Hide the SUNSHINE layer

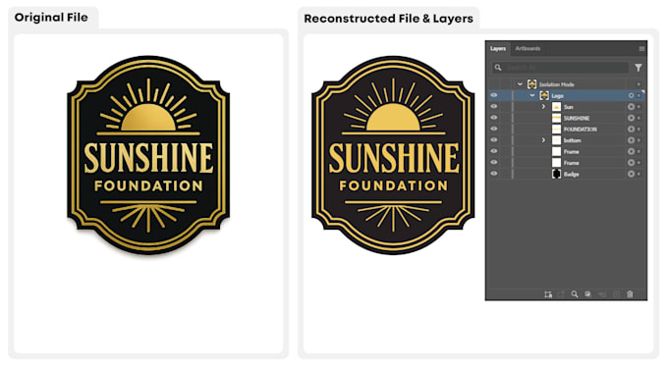click(x=494, y=118)
